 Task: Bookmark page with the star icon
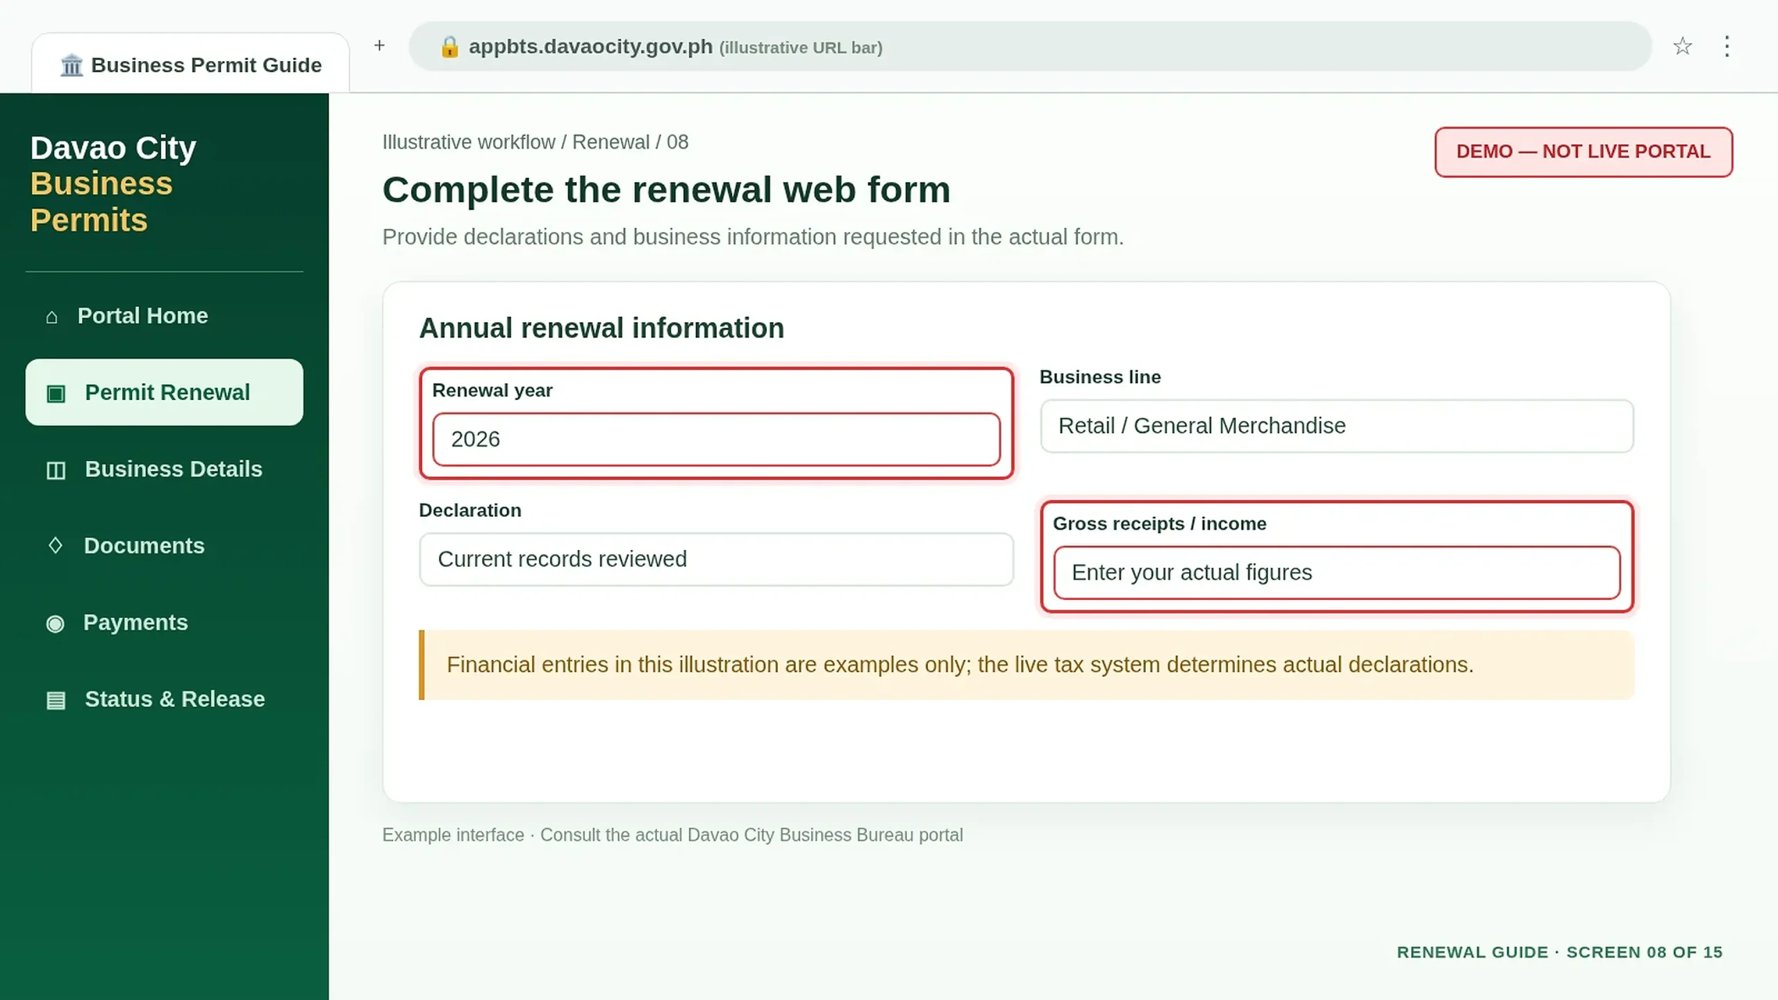point(1682,47)
